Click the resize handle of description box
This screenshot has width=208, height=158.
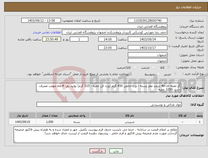38,90
